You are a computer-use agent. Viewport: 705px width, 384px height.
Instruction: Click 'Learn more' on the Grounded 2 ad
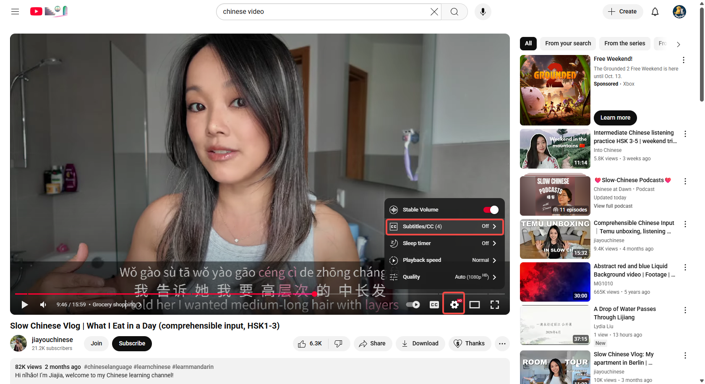click(x=615, y=118)
